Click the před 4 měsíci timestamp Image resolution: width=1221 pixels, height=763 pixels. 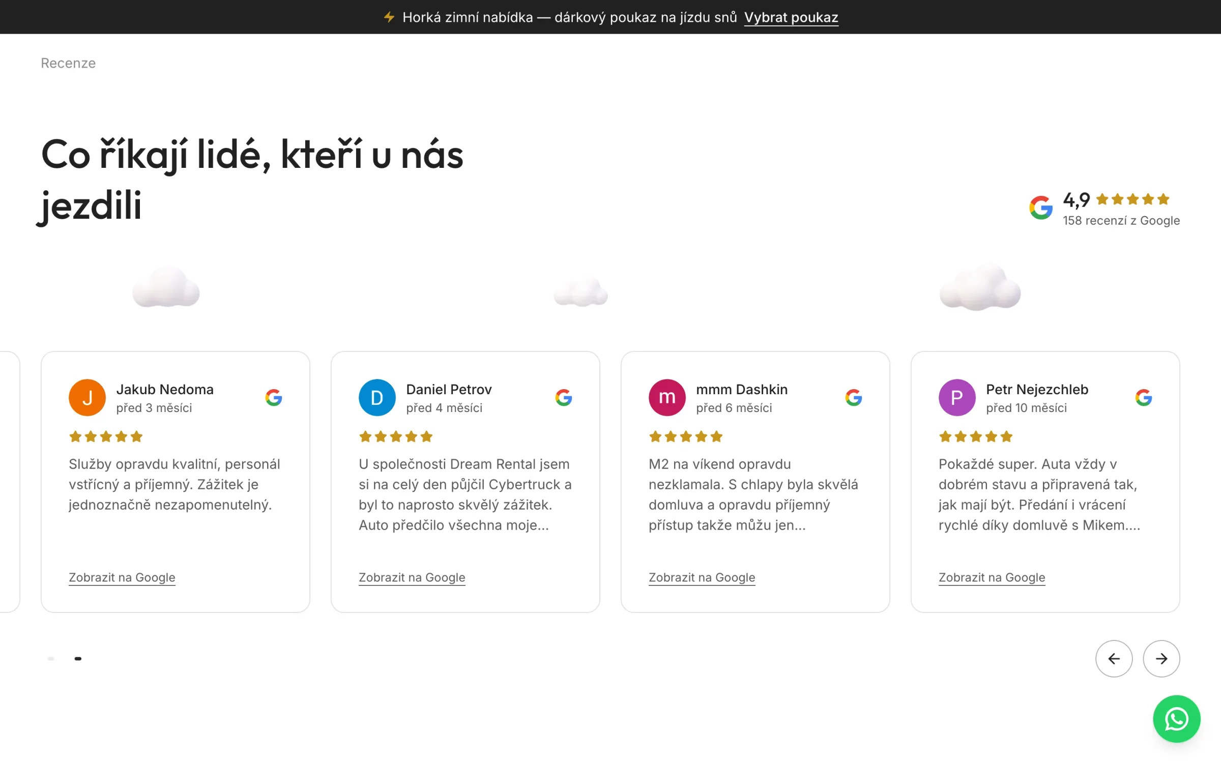coord(444,408)
